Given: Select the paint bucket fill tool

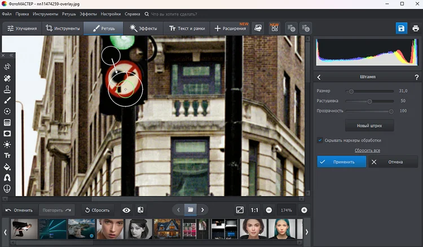Looking at the screenshot, I should (7, 167).
